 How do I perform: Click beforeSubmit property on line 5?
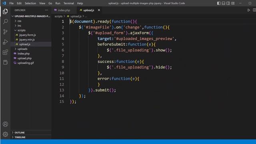click(111, 44)
